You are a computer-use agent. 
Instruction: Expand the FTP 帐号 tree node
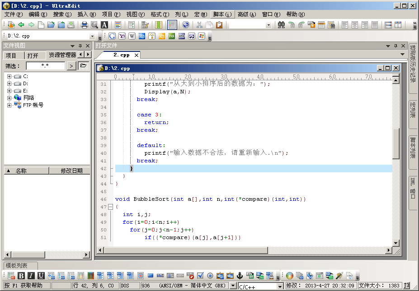click(9, 106)
